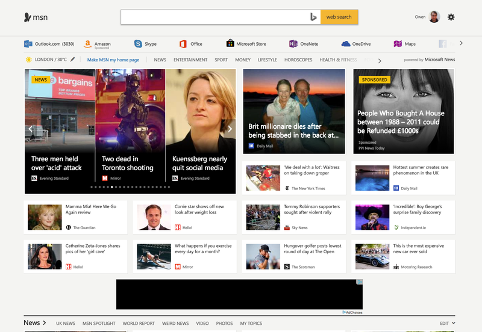
Task: Select the highlighted carousel pagination dot
Action: [112, 187]
